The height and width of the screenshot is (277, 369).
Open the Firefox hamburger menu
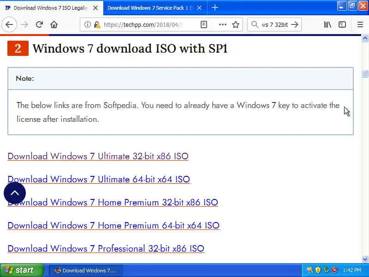click(360, 24)
